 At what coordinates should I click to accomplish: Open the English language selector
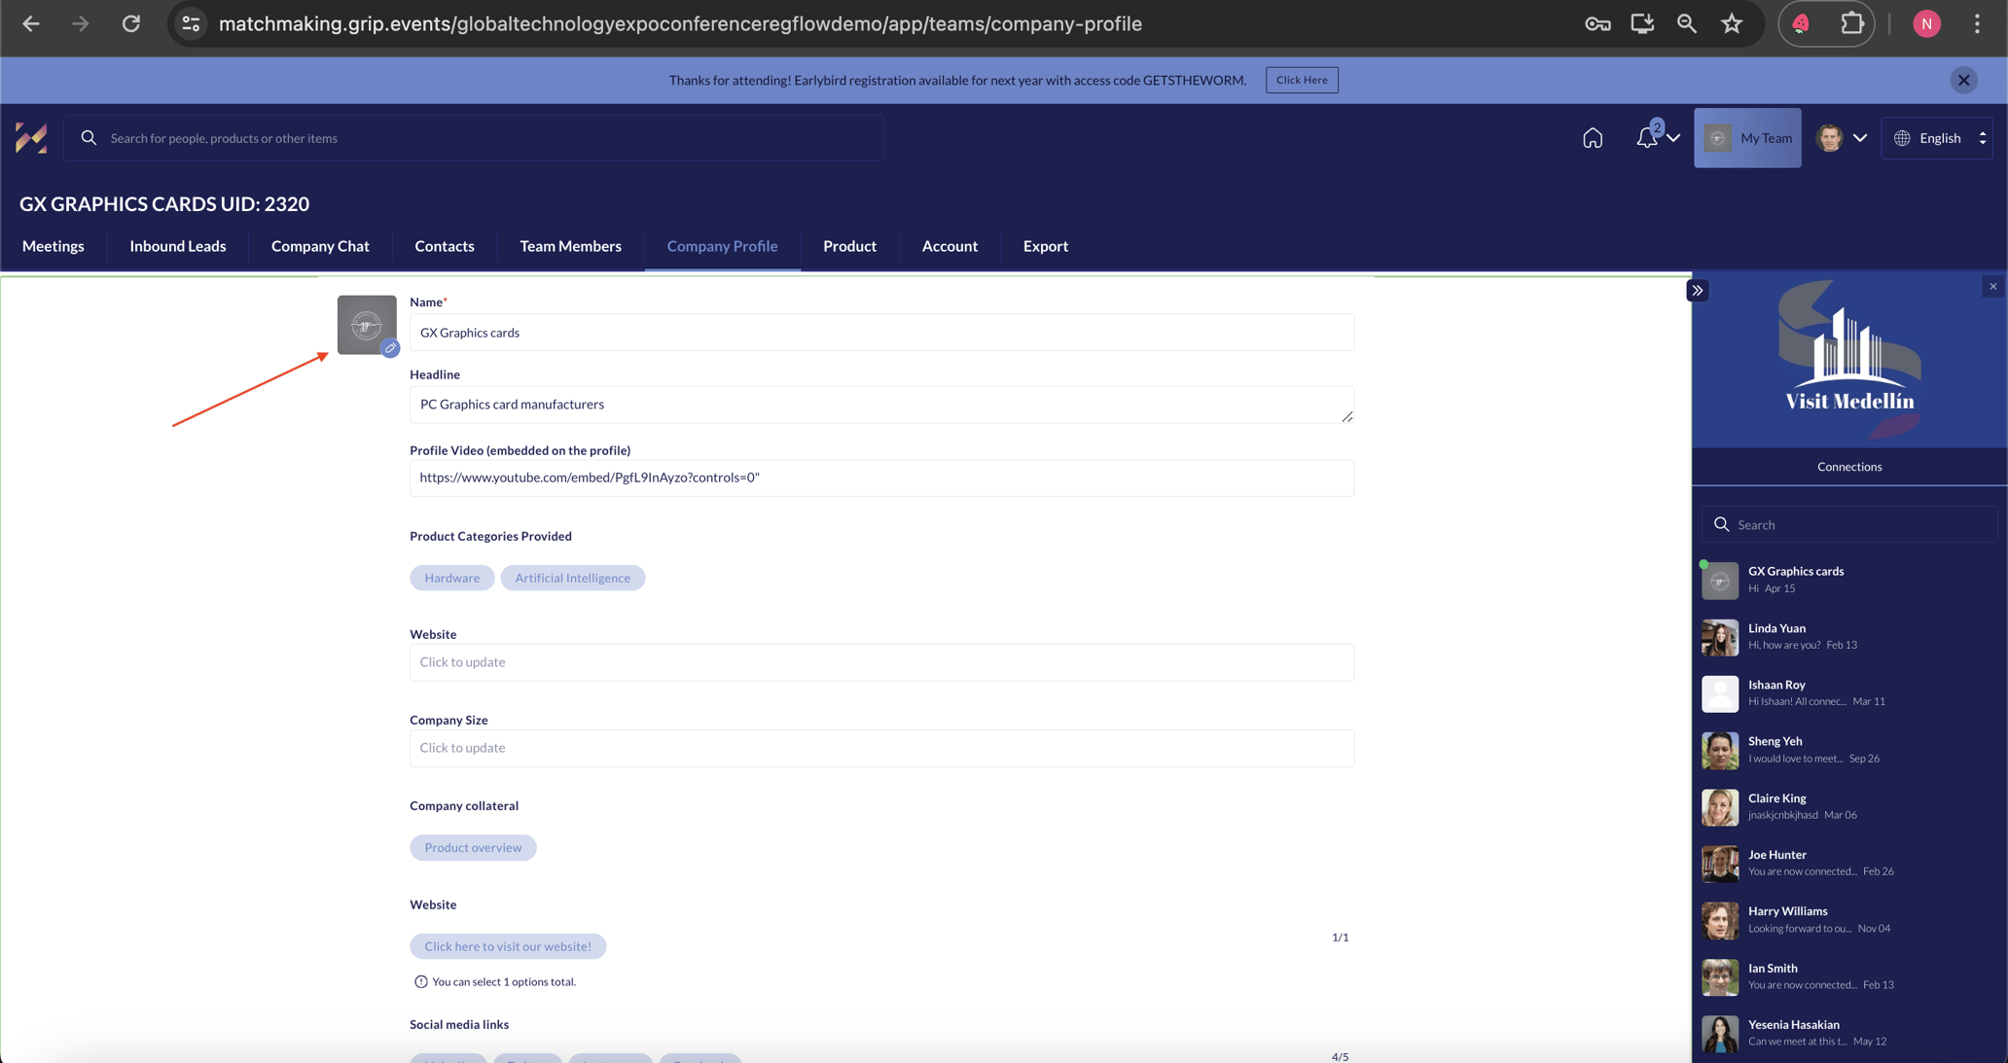1939,138
